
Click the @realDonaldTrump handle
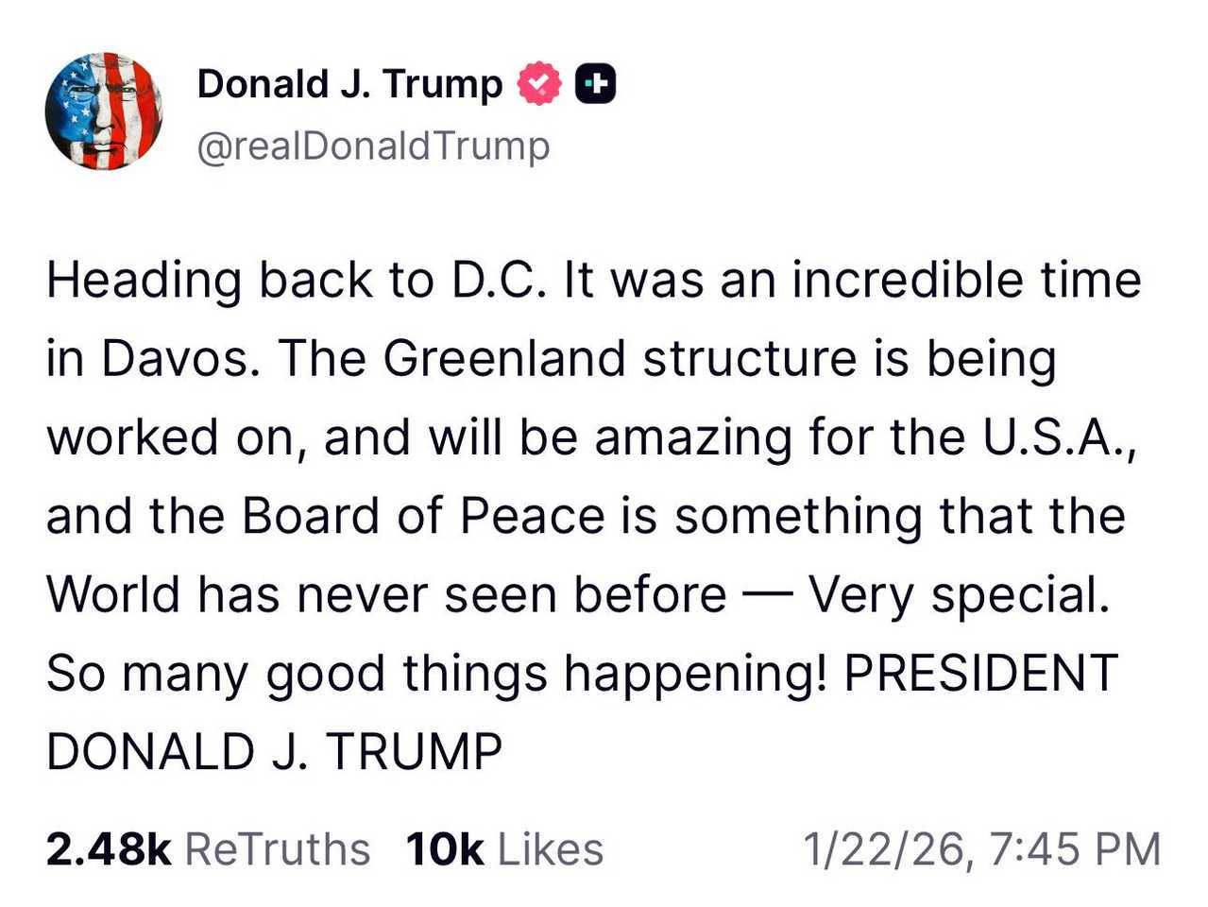[373, 146]
